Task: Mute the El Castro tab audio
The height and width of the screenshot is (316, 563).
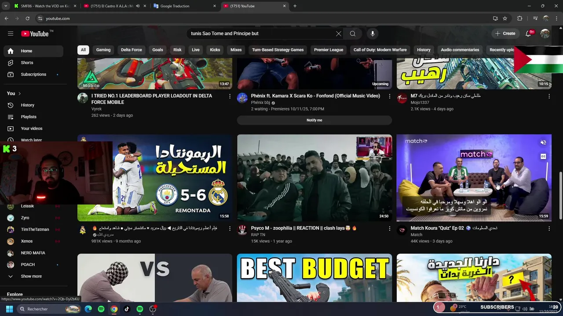Action: coord(138,6)
